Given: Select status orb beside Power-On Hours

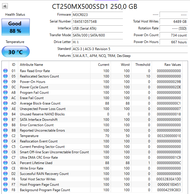Looking at the screenshot, I should coord(5,82).
